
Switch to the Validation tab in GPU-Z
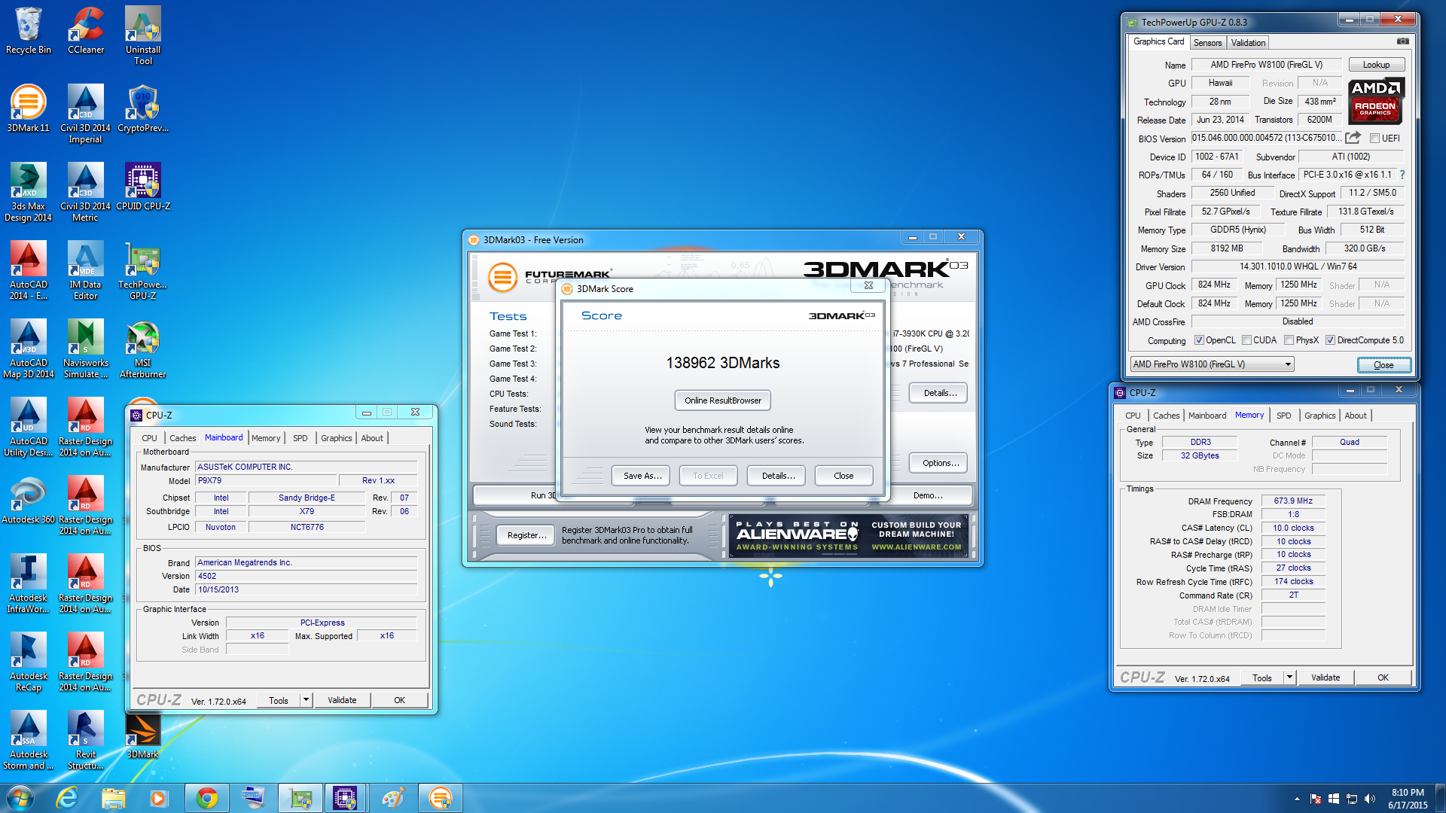click(x=1248, y=43)
